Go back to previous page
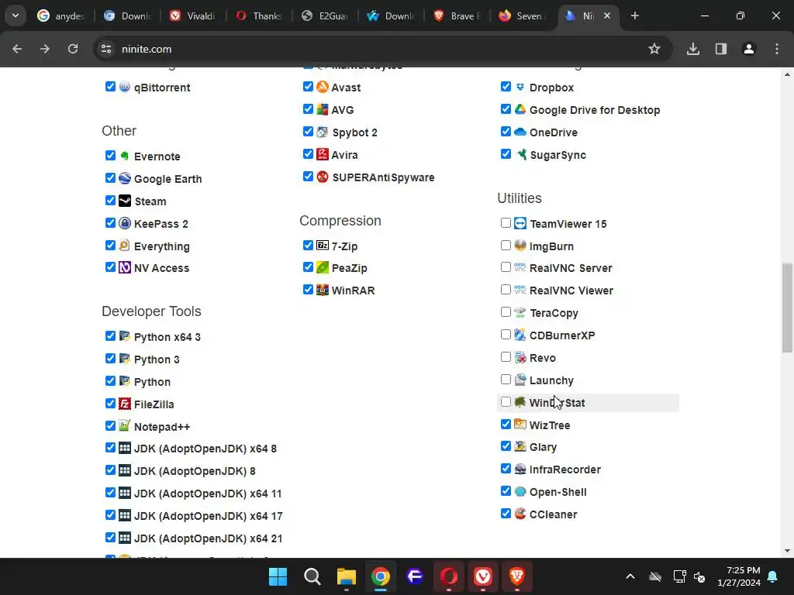The image size is (794, 595). coord(17,49)
